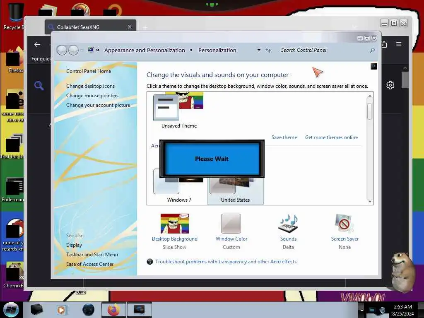424x318 pixels.
Task: Click the Firefox window tab list dropdown
Action: tap(354, 27)
